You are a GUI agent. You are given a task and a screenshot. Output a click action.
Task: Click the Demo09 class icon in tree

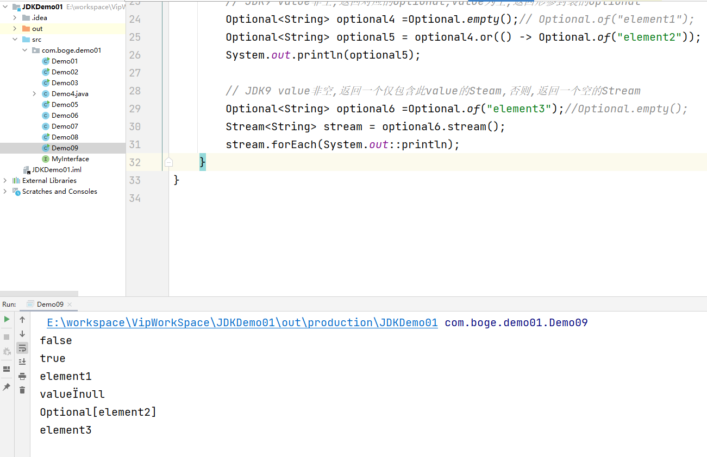pyautogui.click(x=46, y=148)
